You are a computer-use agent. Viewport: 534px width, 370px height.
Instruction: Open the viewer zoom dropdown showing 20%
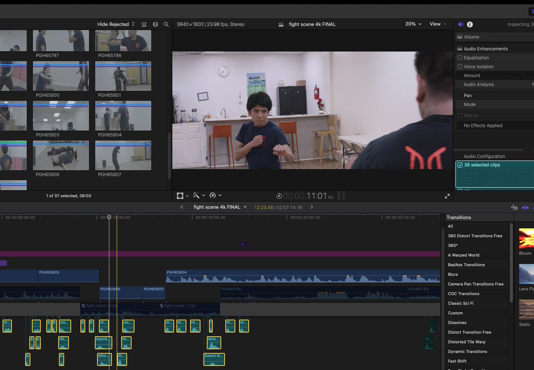click(413, 24)
